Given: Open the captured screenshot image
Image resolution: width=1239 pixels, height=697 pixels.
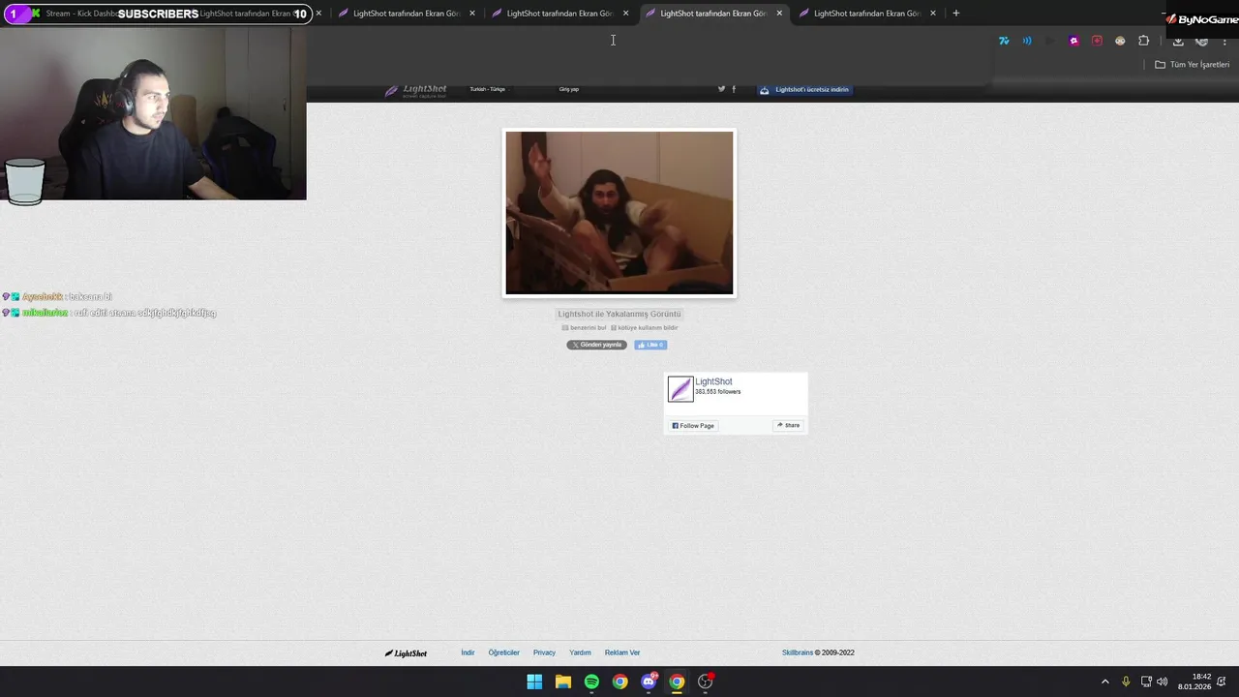Looking at the screenshot, I should pyautogui.click(x=619, y=213).
